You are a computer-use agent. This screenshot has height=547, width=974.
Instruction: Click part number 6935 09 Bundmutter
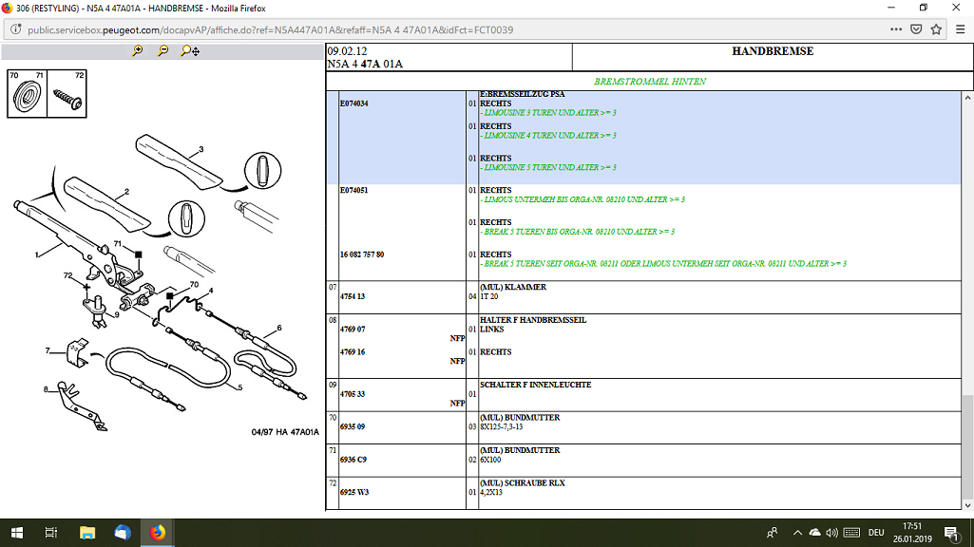pos(352,427)
